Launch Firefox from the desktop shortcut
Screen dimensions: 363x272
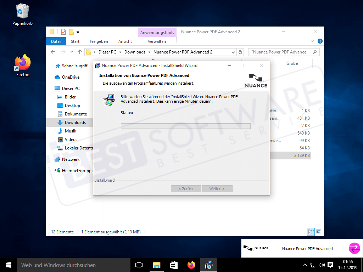pos(22,64)
